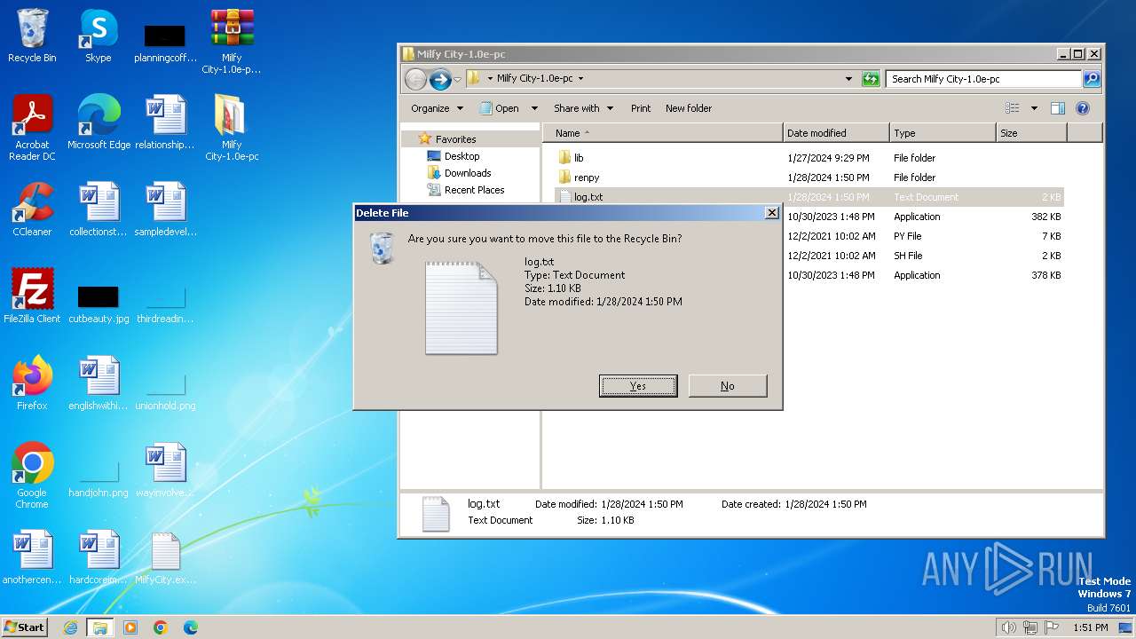Screen dimensions: 1136x639
Task: Select the MilfyCity.ex... desktop file
Action: [165, 559]
